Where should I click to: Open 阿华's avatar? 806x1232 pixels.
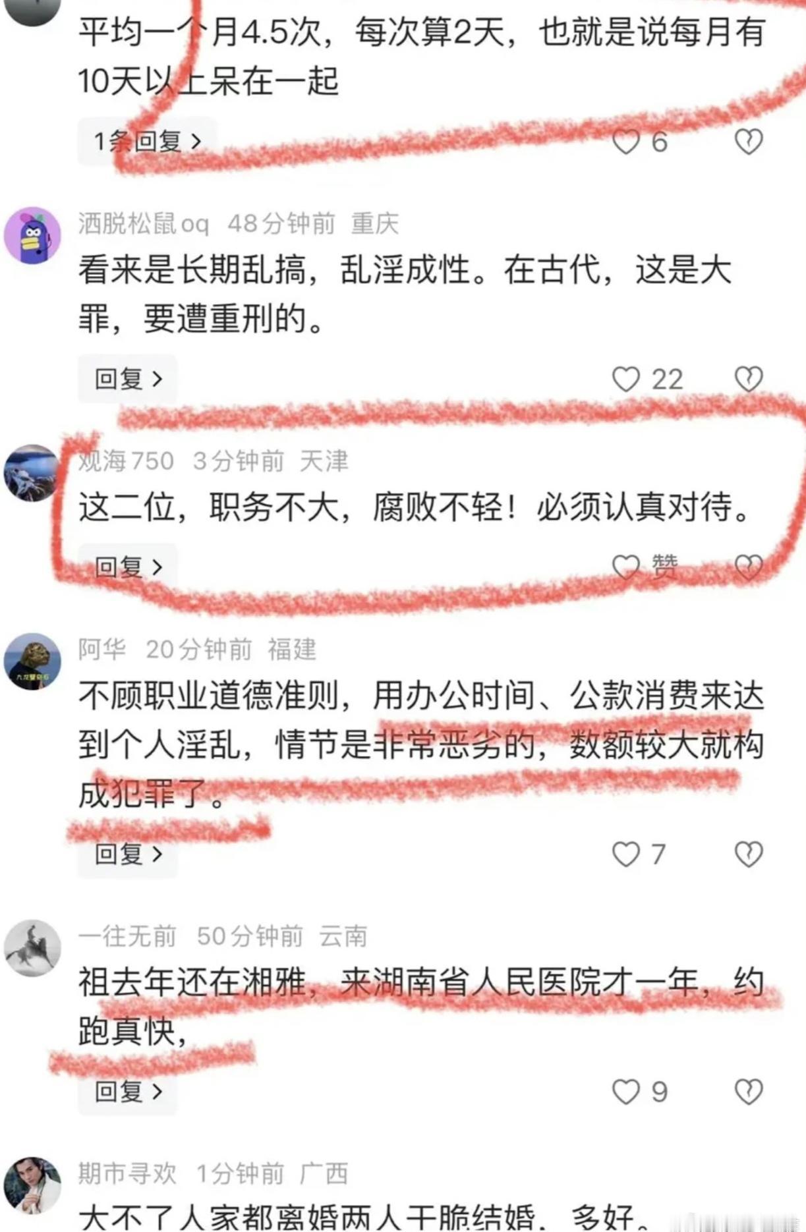point(32,661)
